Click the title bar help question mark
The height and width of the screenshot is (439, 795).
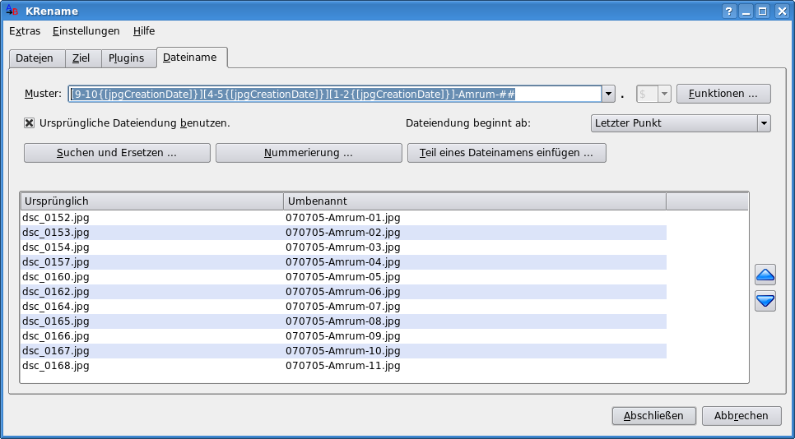[x=728, y=12]
